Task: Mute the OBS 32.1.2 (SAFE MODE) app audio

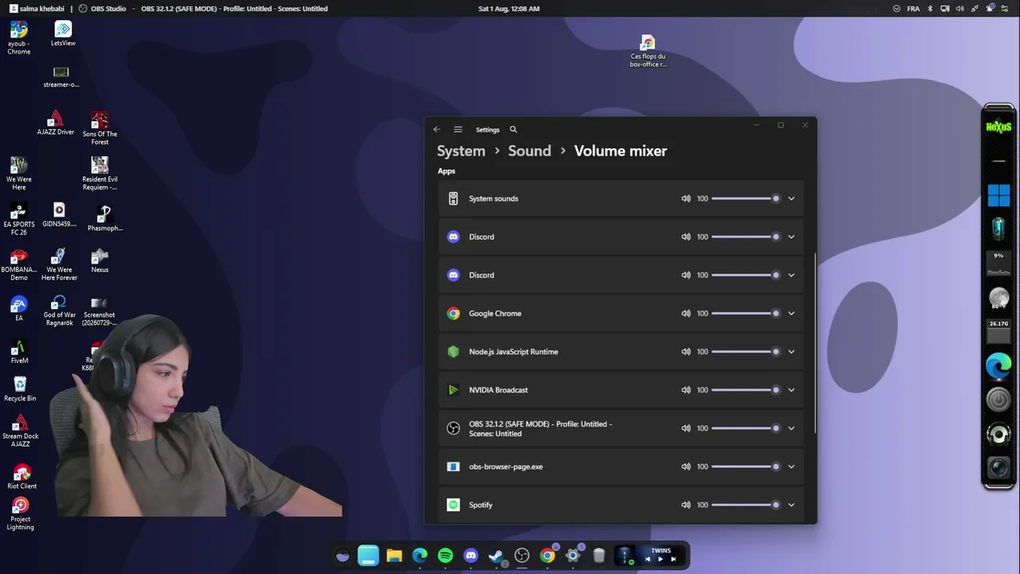Action: [x=685, y=428]
